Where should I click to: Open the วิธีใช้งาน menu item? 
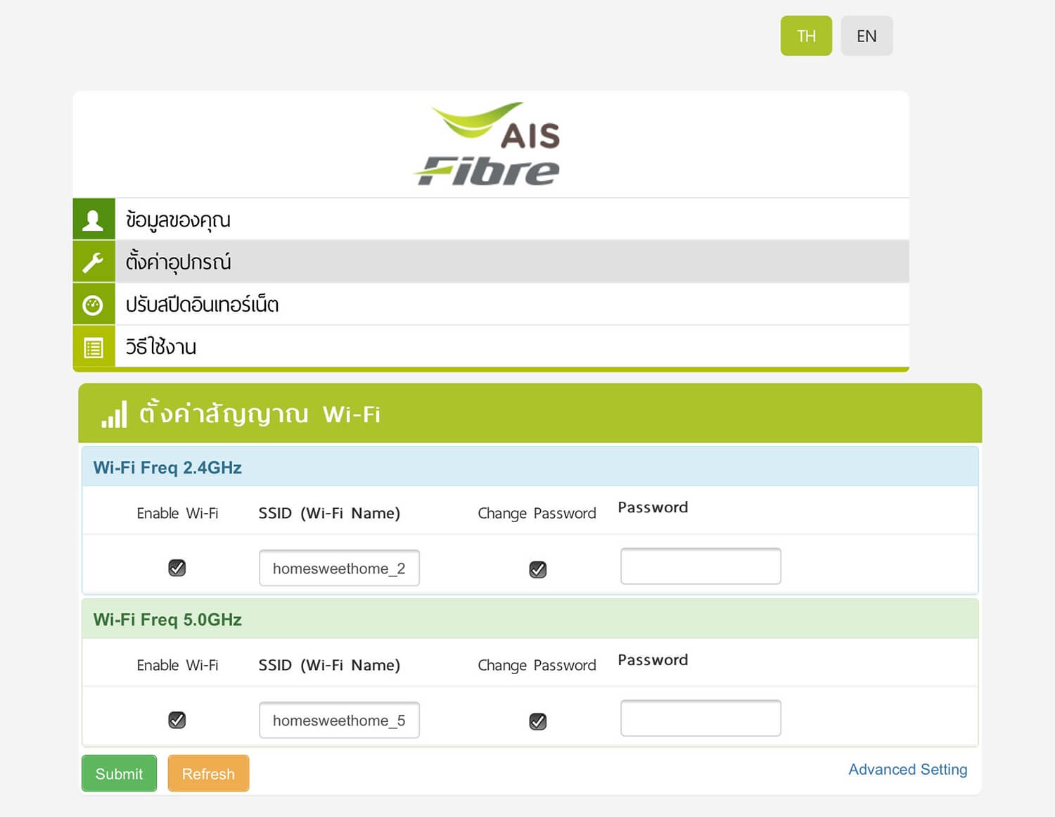pos(161,347)
